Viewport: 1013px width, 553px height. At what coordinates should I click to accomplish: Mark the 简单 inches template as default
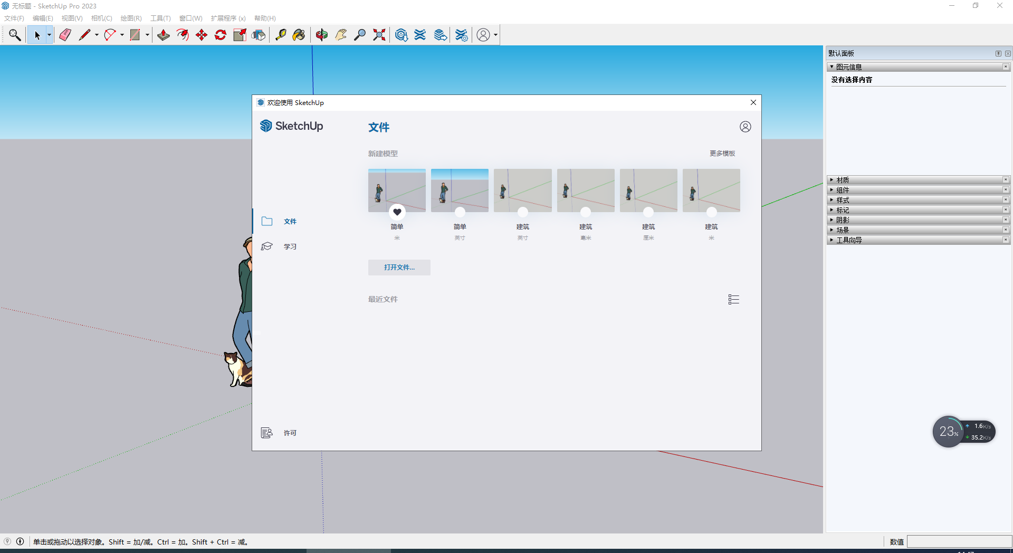coord(460,212)
